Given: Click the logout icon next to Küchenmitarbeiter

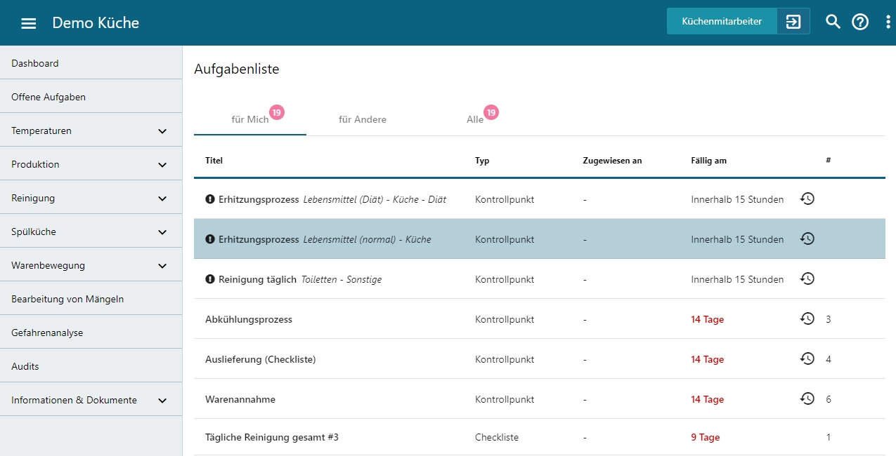Looking at the screenshot, I should [793, 22].
